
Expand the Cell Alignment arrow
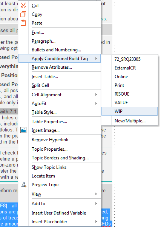pyautogui.click(x=96, y=94)
